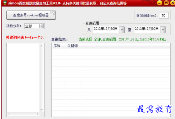
Task: Click the 当前选择 status text in green
Action: point(122,39)
